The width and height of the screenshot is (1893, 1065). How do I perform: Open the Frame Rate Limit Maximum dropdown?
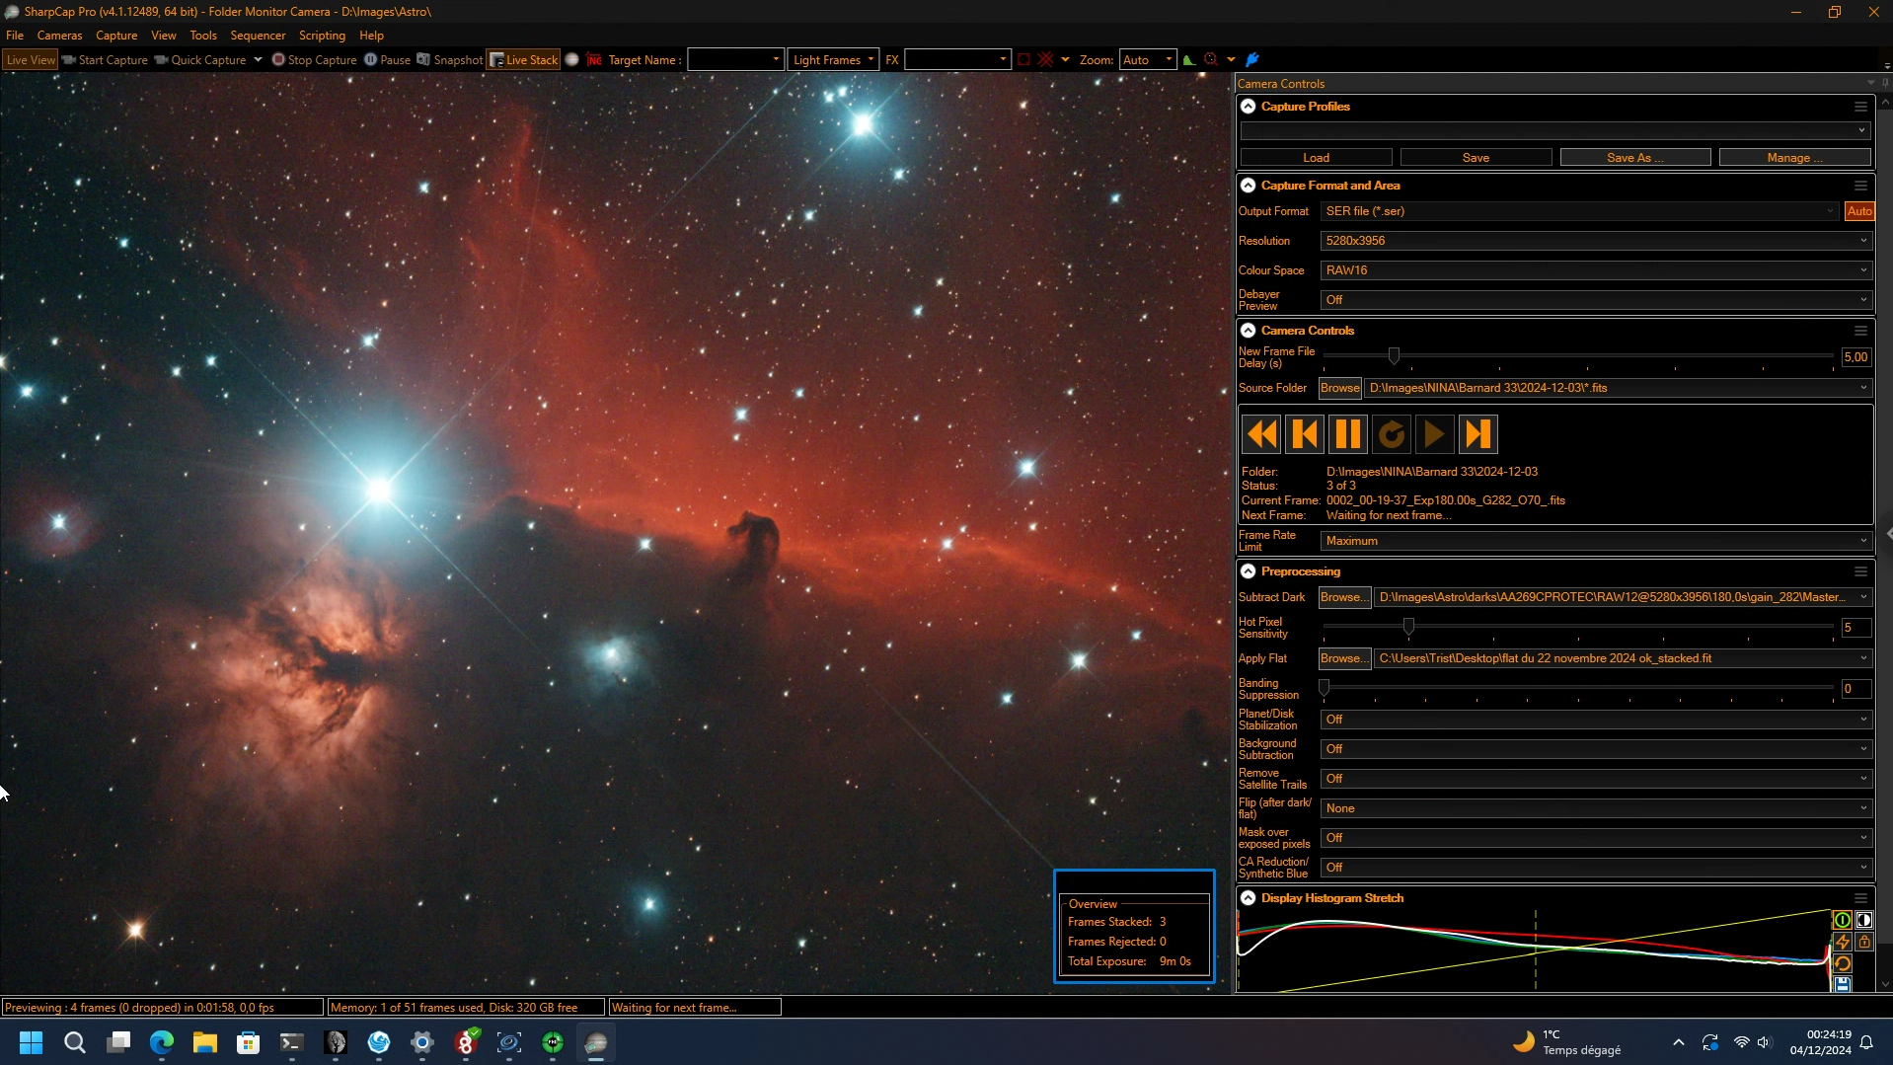click(x=1596, y=541)
